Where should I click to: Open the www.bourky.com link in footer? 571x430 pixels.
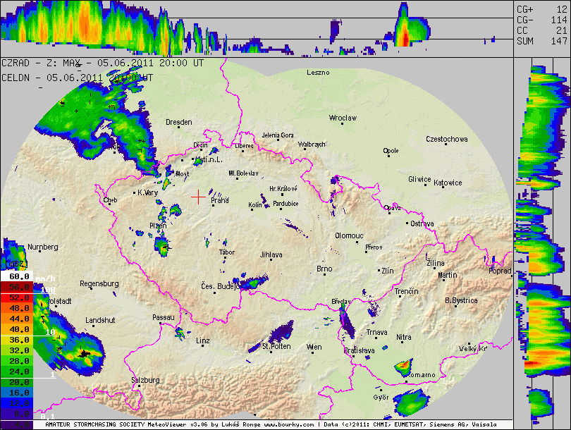[288, 424]
